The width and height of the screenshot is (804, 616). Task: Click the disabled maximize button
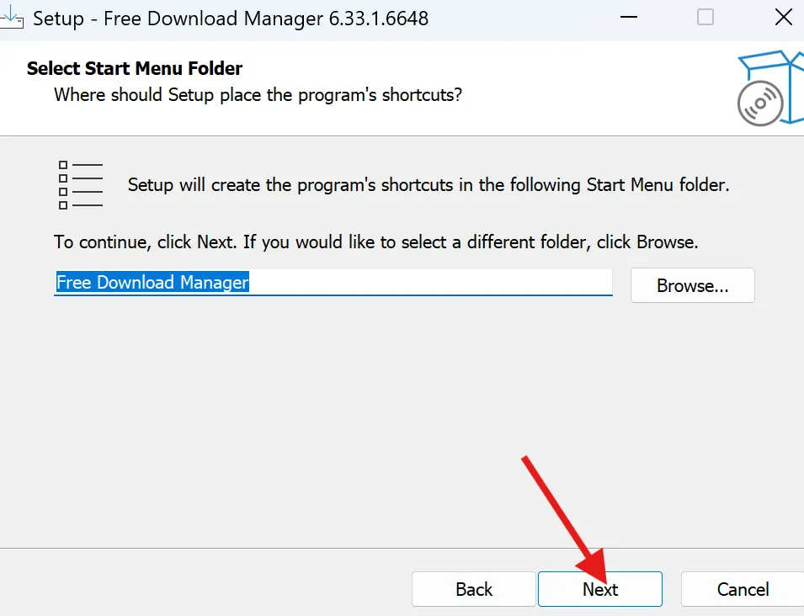click(x=705, y=18)
